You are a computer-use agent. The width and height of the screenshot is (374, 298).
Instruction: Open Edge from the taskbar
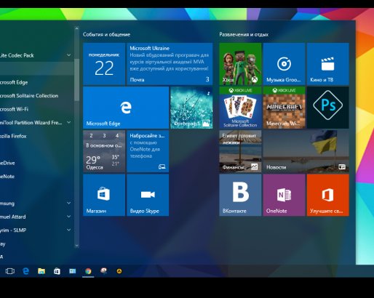[25, 271]
